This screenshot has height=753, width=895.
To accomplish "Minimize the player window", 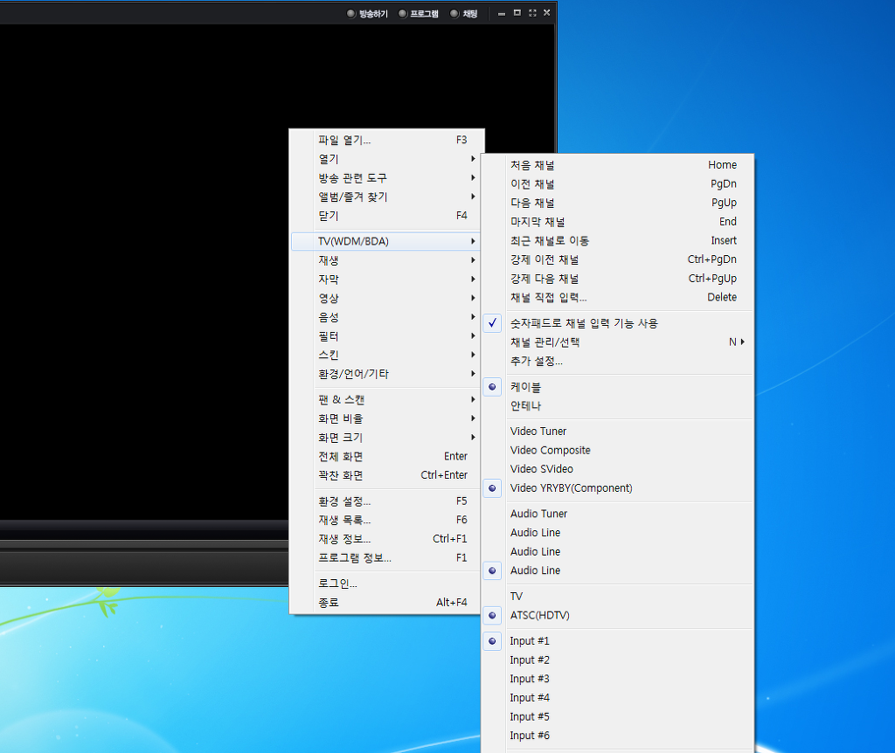I will click(502, 13).
